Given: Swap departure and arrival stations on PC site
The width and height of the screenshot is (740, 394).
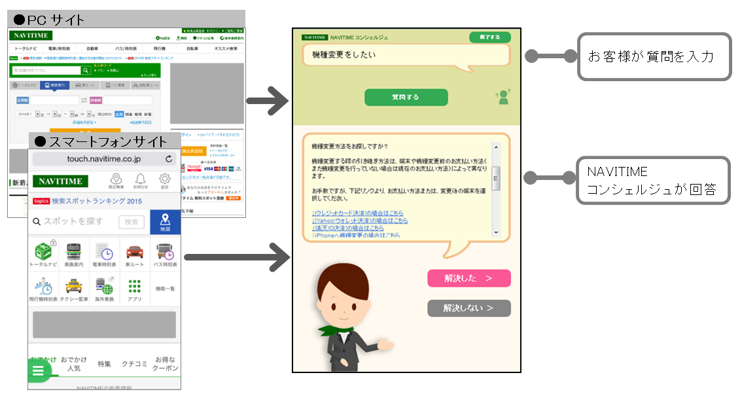Looking at the screenshot, I should 84,100.
